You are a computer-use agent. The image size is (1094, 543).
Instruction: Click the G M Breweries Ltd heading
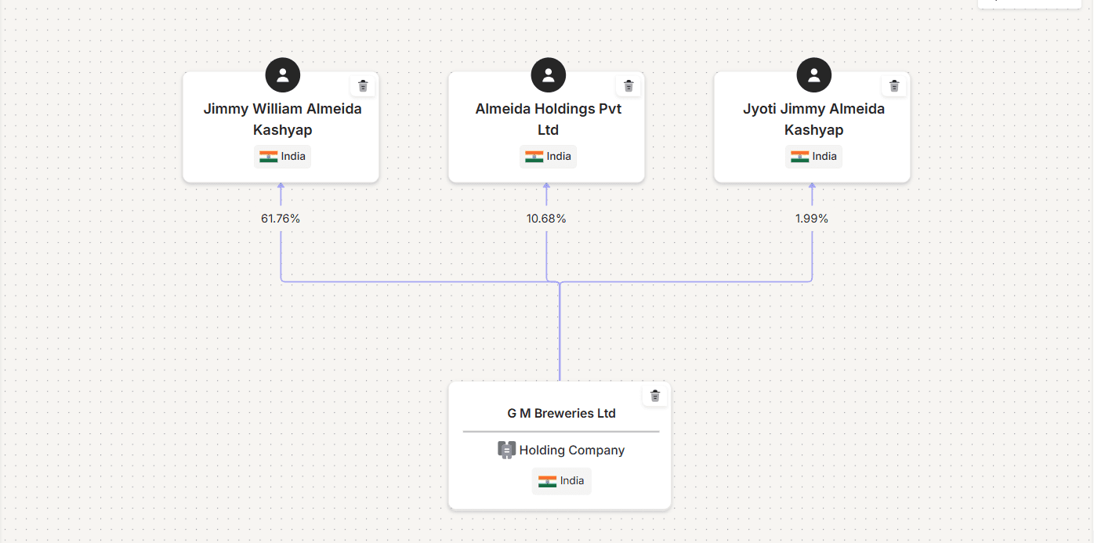tap(561, 413)
